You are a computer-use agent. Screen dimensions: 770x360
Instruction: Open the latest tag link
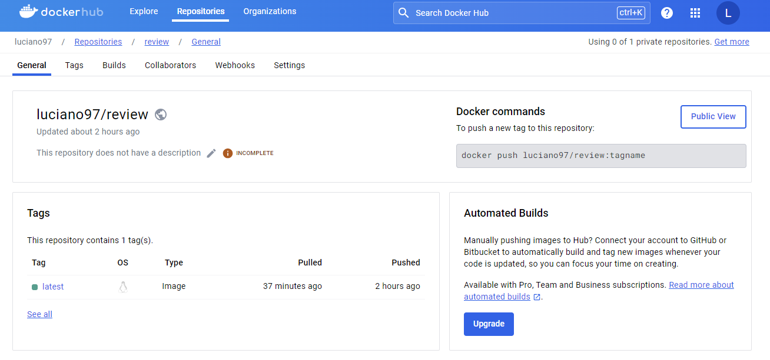click(x=53, y=287)
